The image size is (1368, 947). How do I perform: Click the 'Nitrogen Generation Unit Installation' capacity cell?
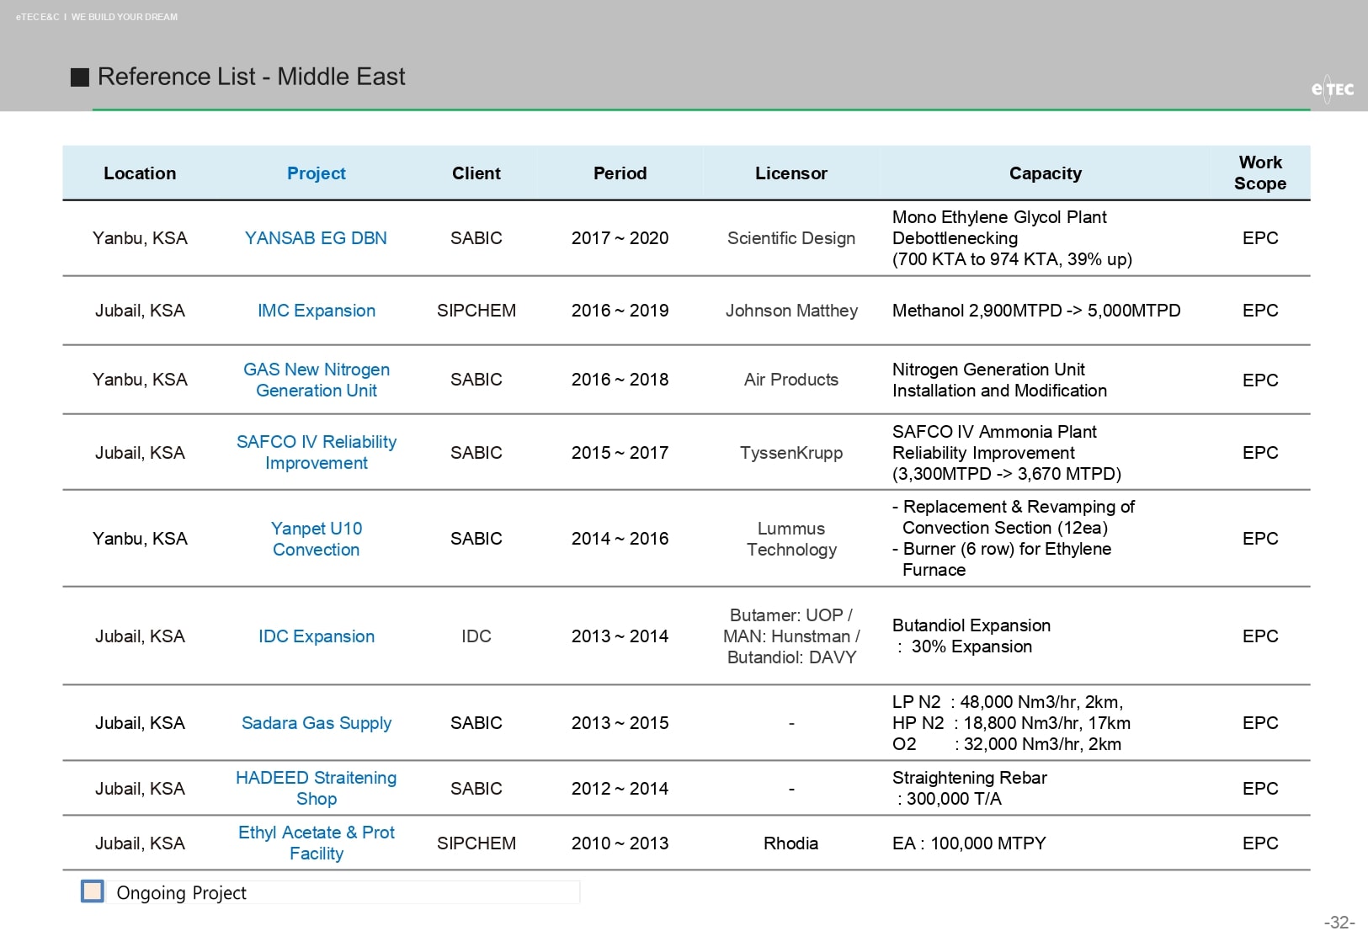[999, 380]
